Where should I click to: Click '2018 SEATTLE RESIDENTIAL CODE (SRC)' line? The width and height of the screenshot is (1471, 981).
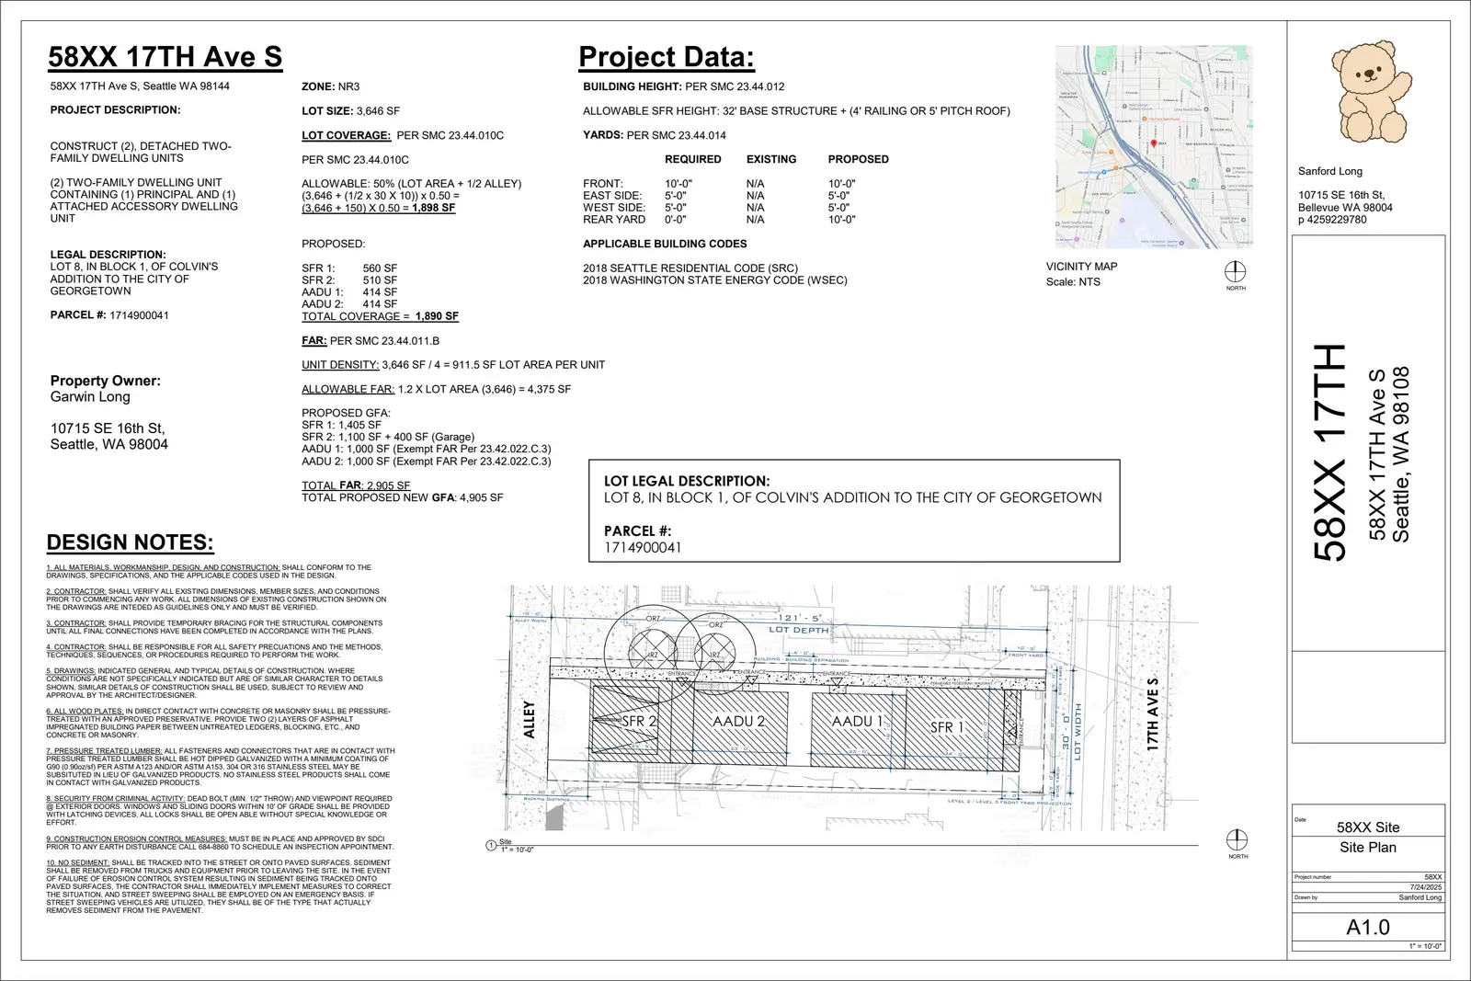690,268
